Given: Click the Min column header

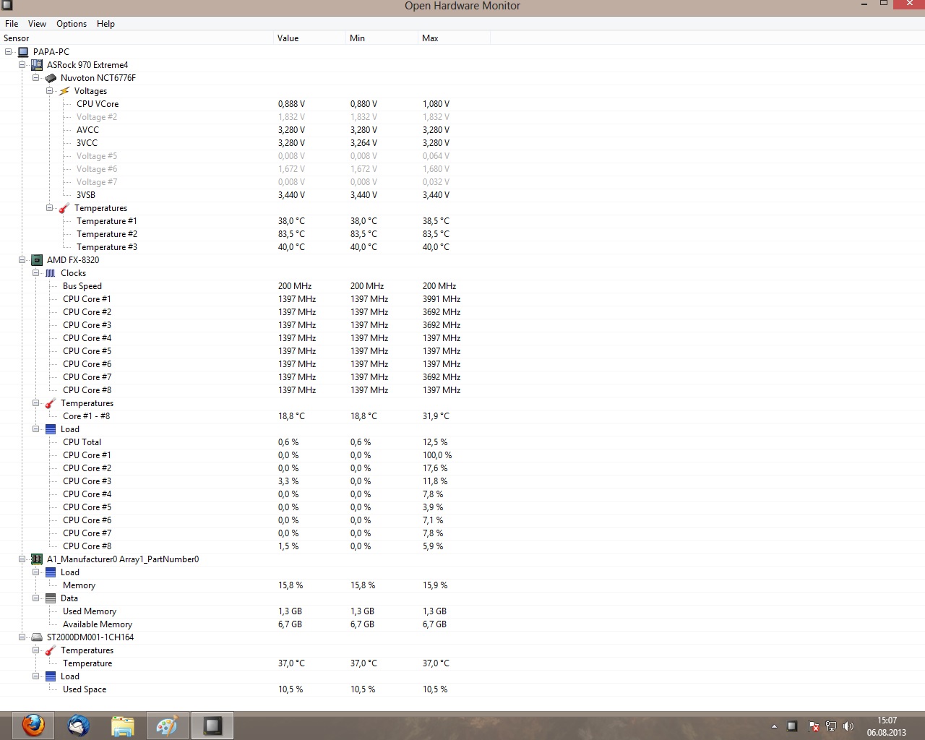Looking at the screenshot, I should [x=383, y=38].
